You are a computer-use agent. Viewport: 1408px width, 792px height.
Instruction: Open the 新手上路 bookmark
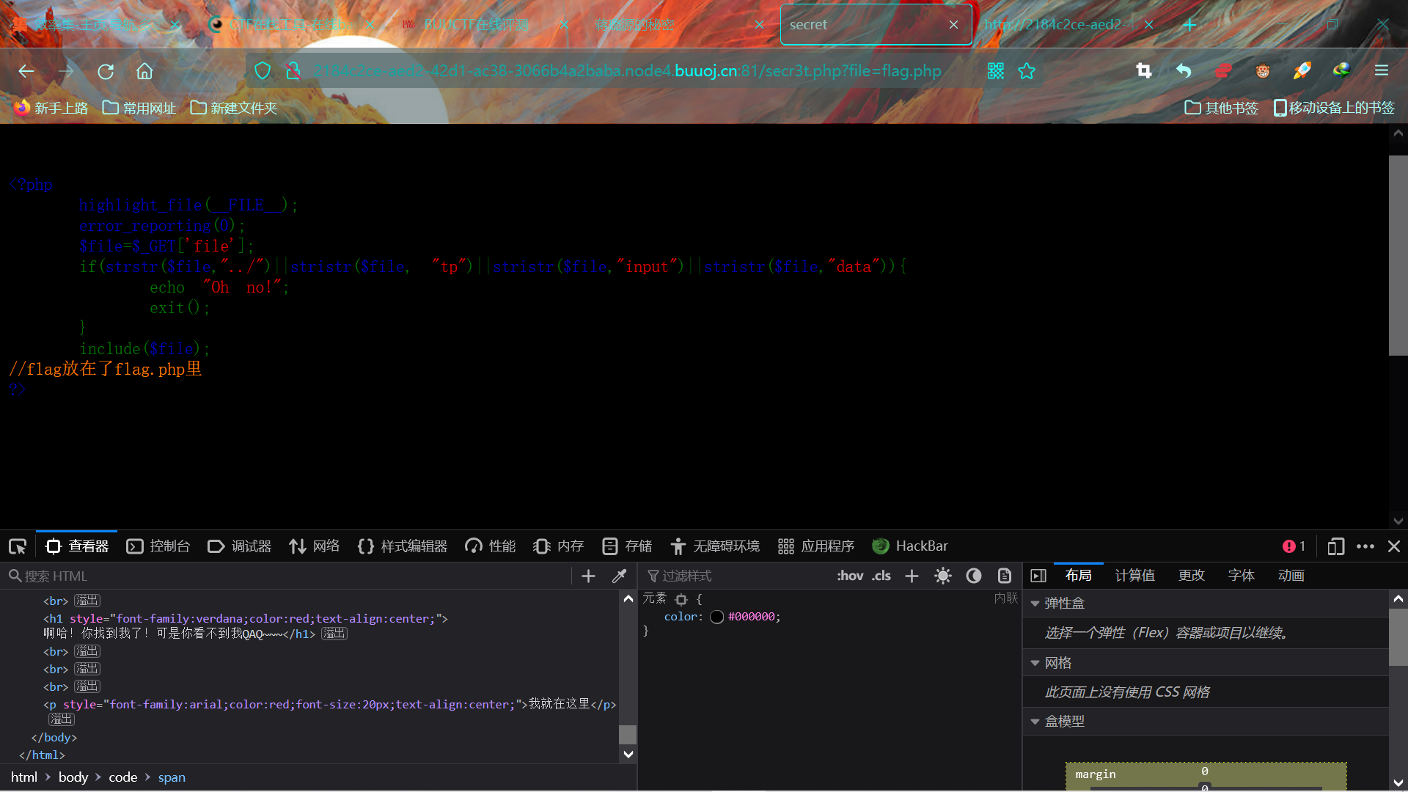tap(51, 109)
